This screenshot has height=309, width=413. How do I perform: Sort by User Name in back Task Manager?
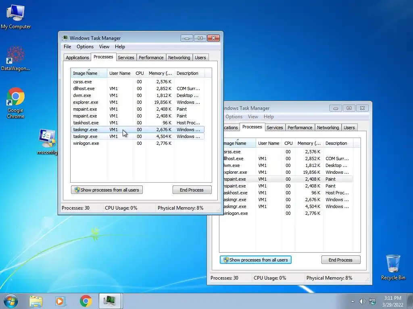269,143
